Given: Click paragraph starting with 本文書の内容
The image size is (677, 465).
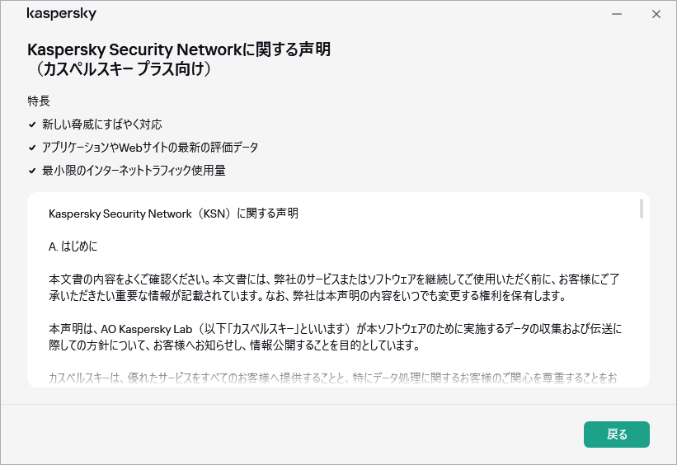Looking at the screenshot, I should (x=334, y=288).
